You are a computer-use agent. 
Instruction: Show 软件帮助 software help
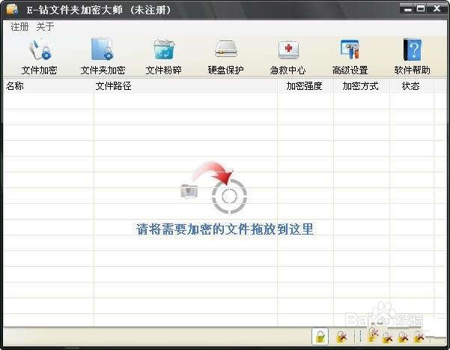(412, 57)
